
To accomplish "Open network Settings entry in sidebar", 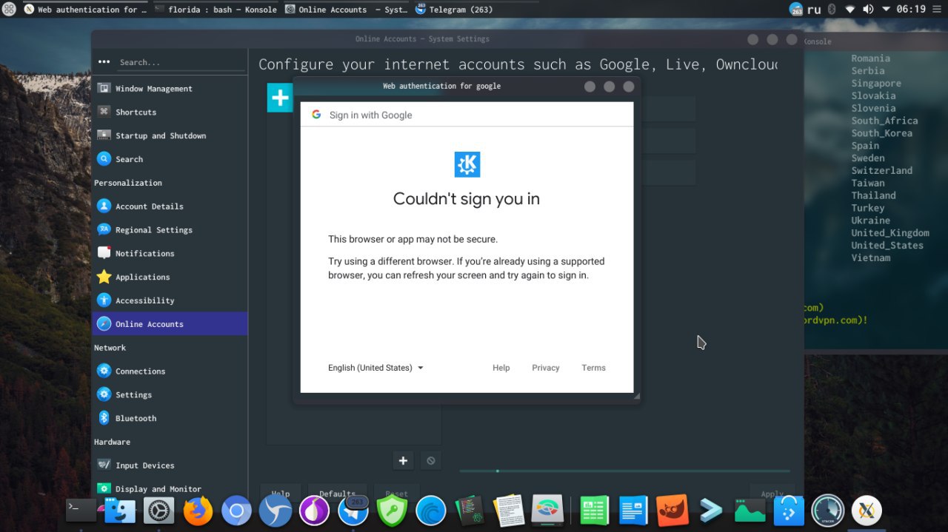I will click(170, 395).
